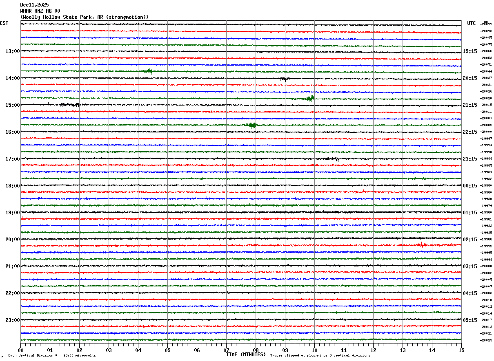Click the '15:00' CST time label
494x361 pixels.
pos(12,105)
